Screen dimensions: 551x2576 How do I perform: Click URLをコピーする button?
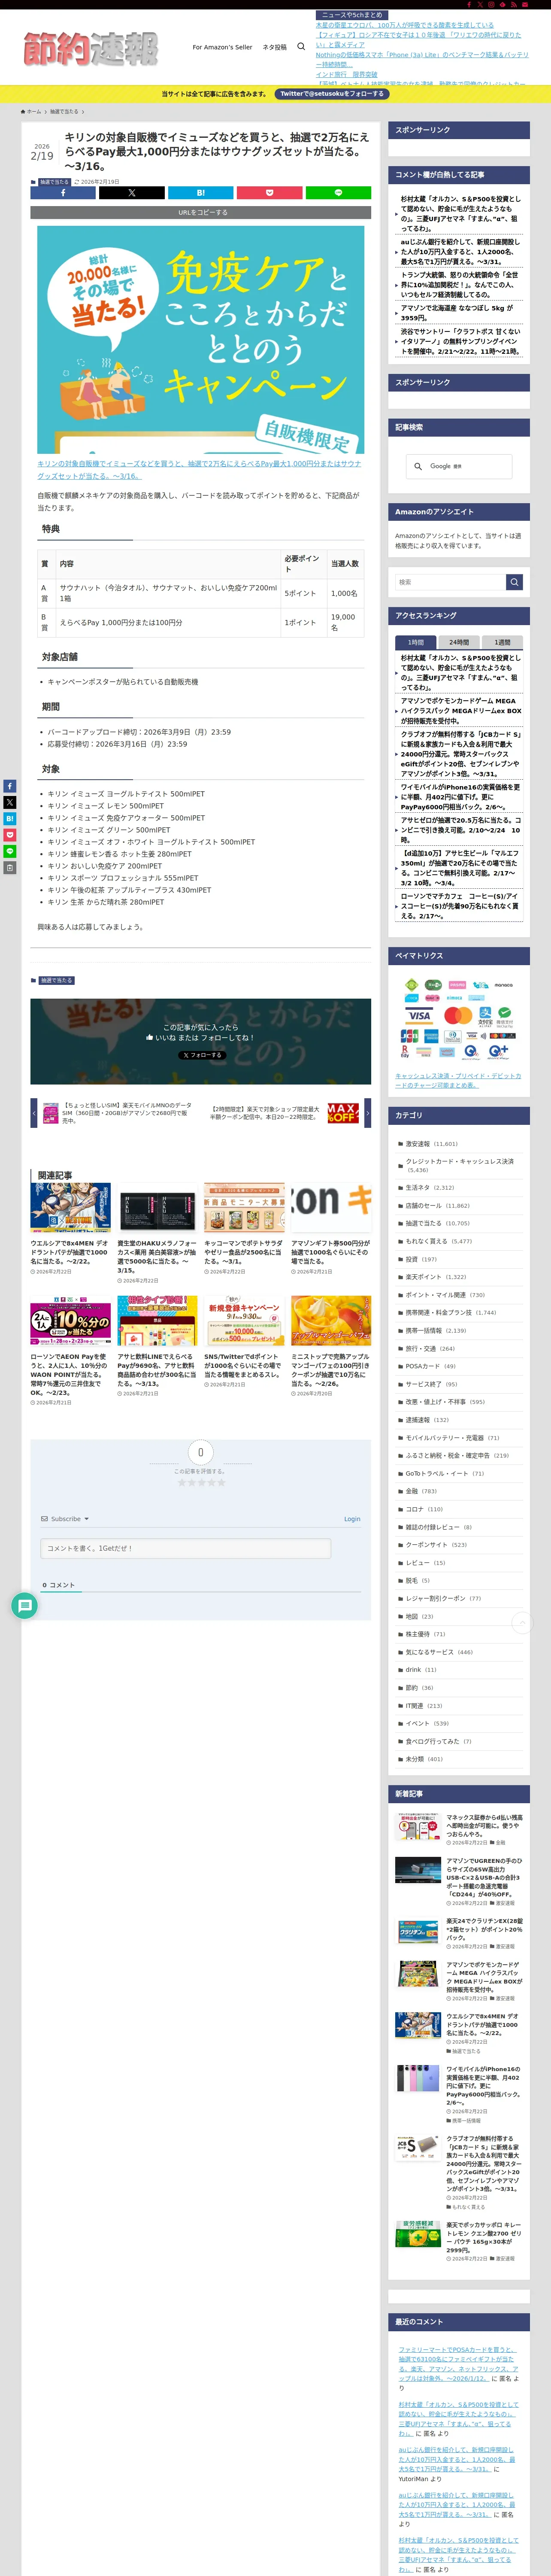[201, 212]
